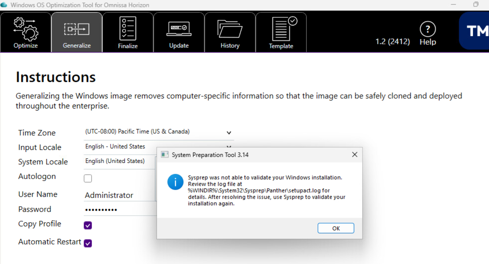The width and height of the screenshot is (489, 264).
Task: Select the Update laptop icon
Action: click(x=179, y=29)
